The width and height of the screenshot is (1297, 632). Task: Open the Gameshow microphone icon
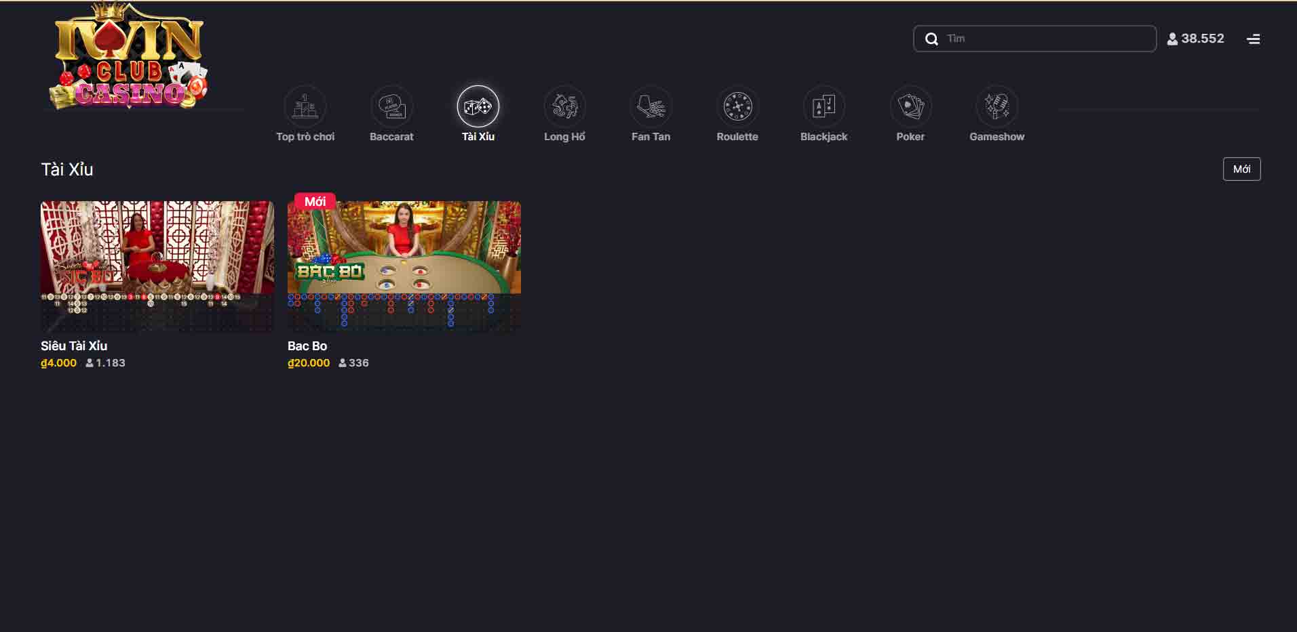996,106
